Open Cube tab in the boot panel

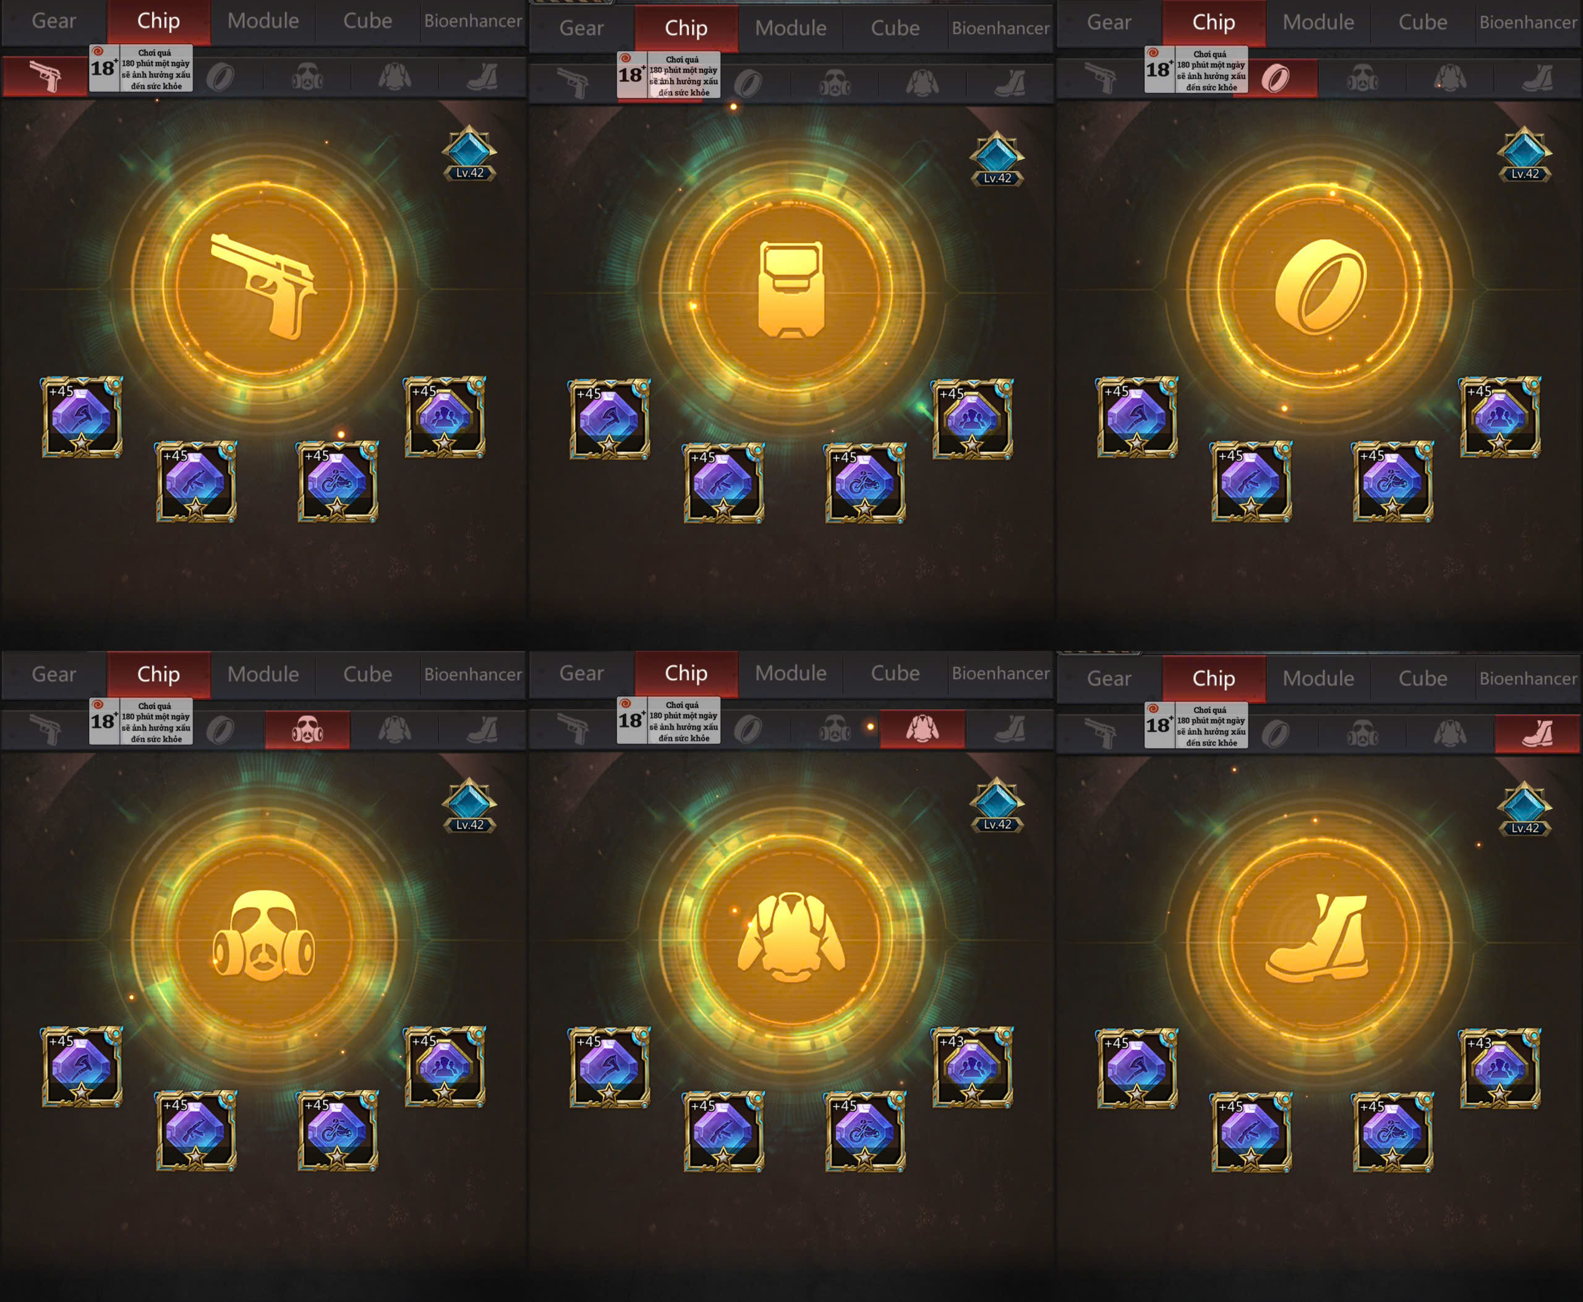(1422, 679)
